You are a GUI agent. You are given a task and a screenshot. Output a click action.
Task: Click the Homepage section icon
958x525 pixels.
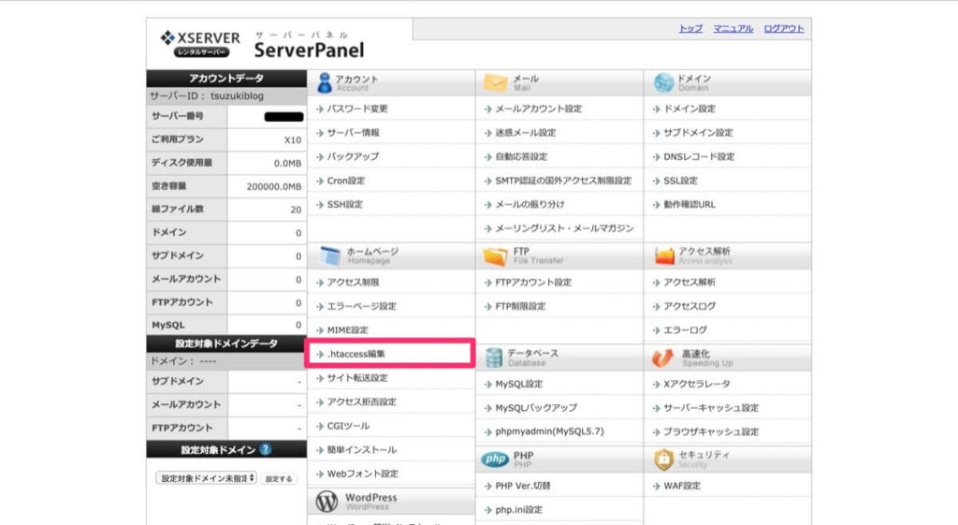coord(330,255)
